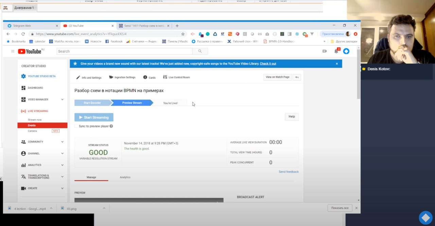Reload the page in Chrome
Image resolution: width=435 pixels, height=226 pixels.
coord(23,34)
